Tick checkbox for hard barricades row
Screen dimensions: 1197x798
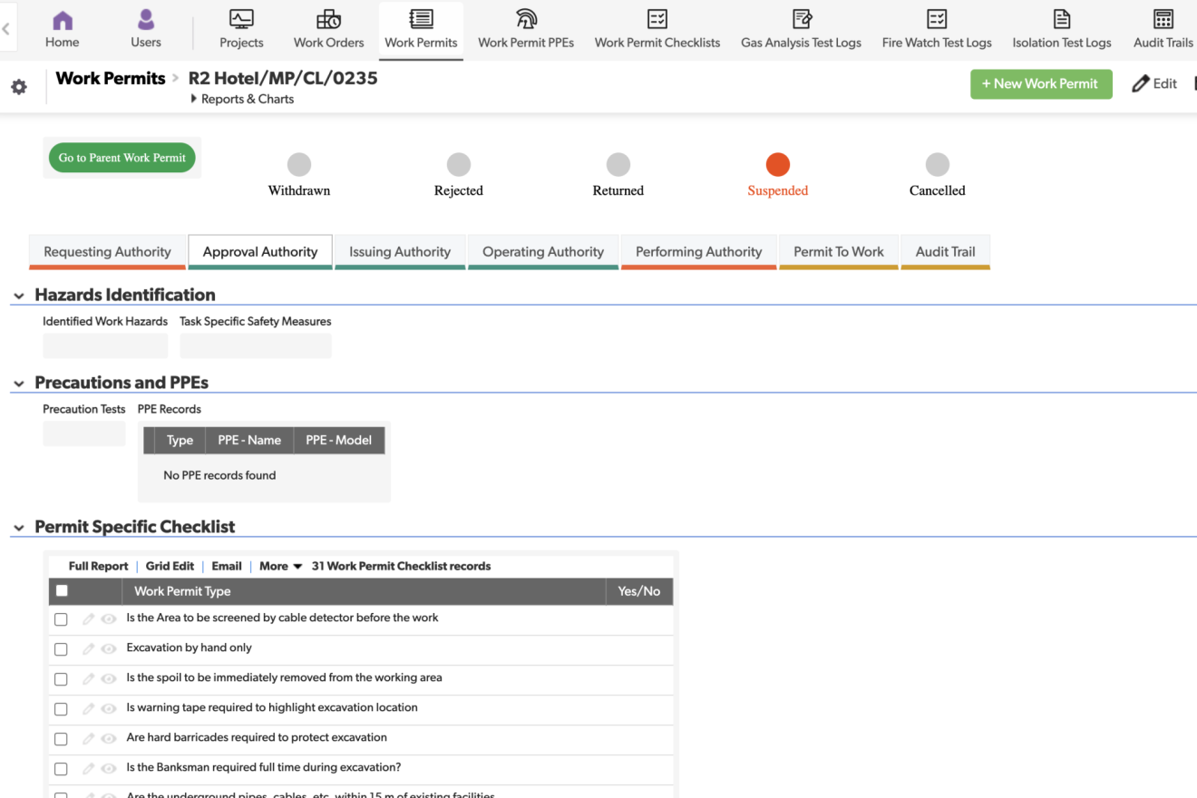click(61, 739)
